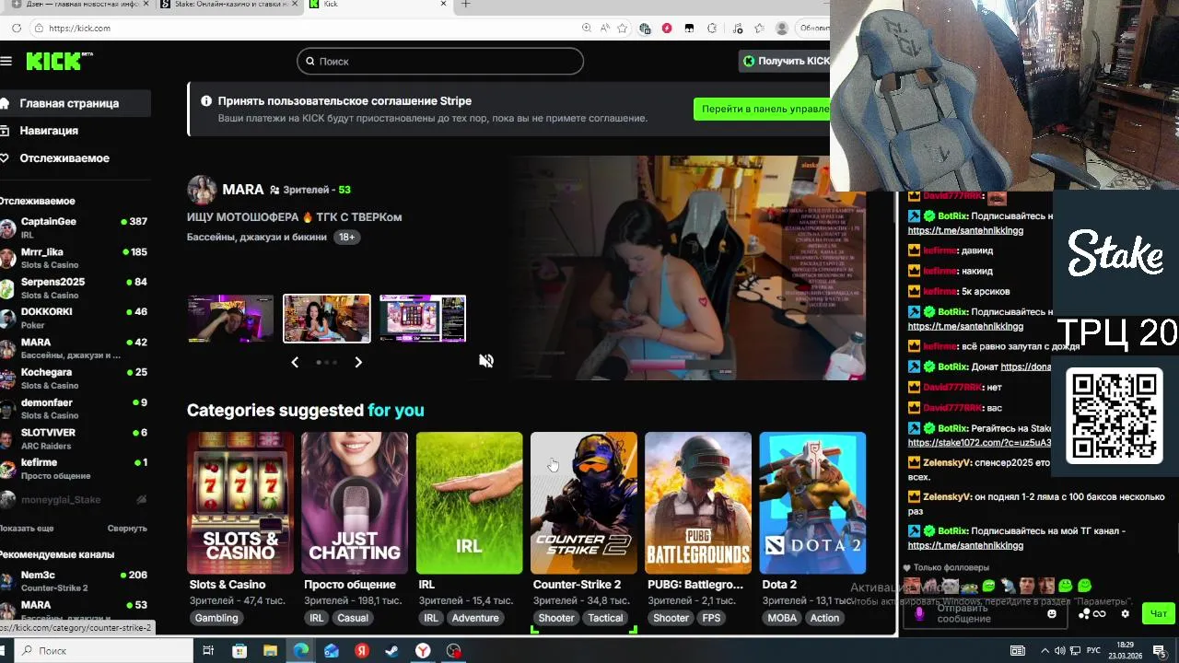1179x663 pixels.
Task: Open Steam from the taskbar
Action: [391, 651]
